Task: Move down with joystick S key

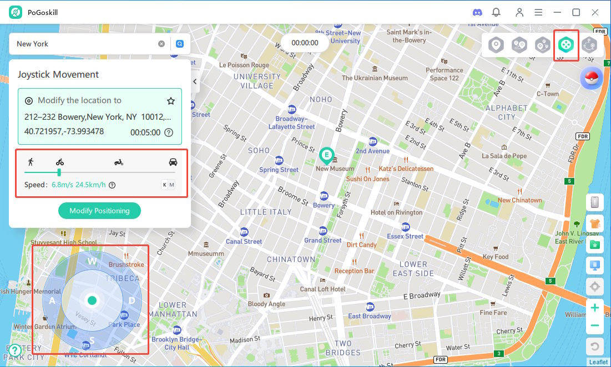Action: click(x=92, y=340)
